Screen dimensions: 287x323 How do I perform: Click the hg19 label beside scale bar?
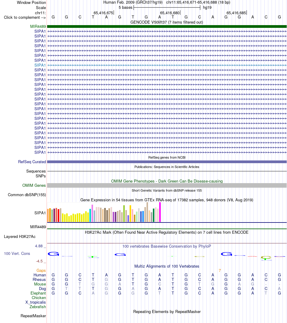[207, 8]
